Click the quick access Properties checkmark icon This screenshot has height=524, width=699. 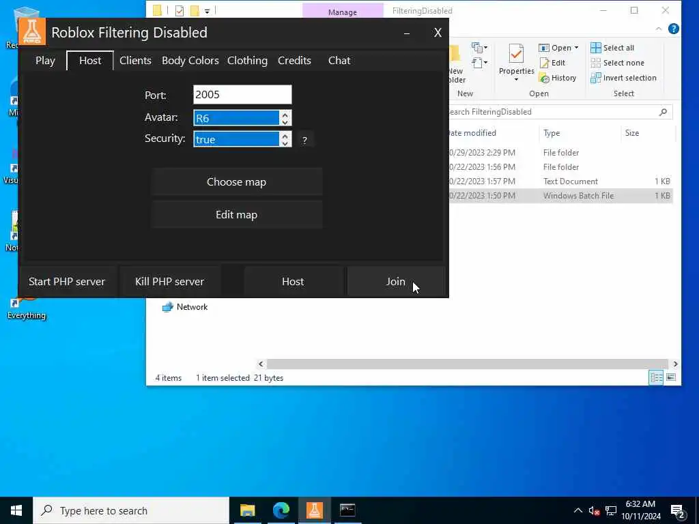[180, 11]
